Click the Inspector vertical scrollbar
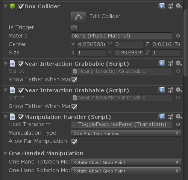This screenshot has height=180, width=188. [186, 42]
